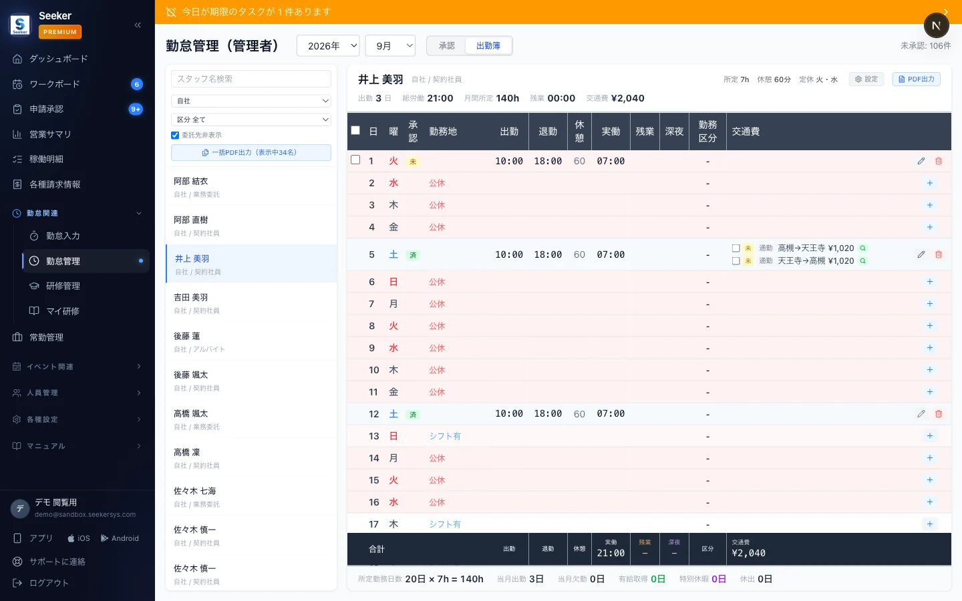
Task: Check the day 1 row checkbox
Action: point(355,160)
